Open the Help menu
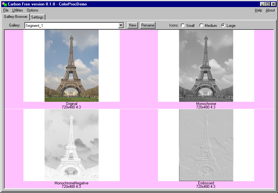 [x=258, y=10]
